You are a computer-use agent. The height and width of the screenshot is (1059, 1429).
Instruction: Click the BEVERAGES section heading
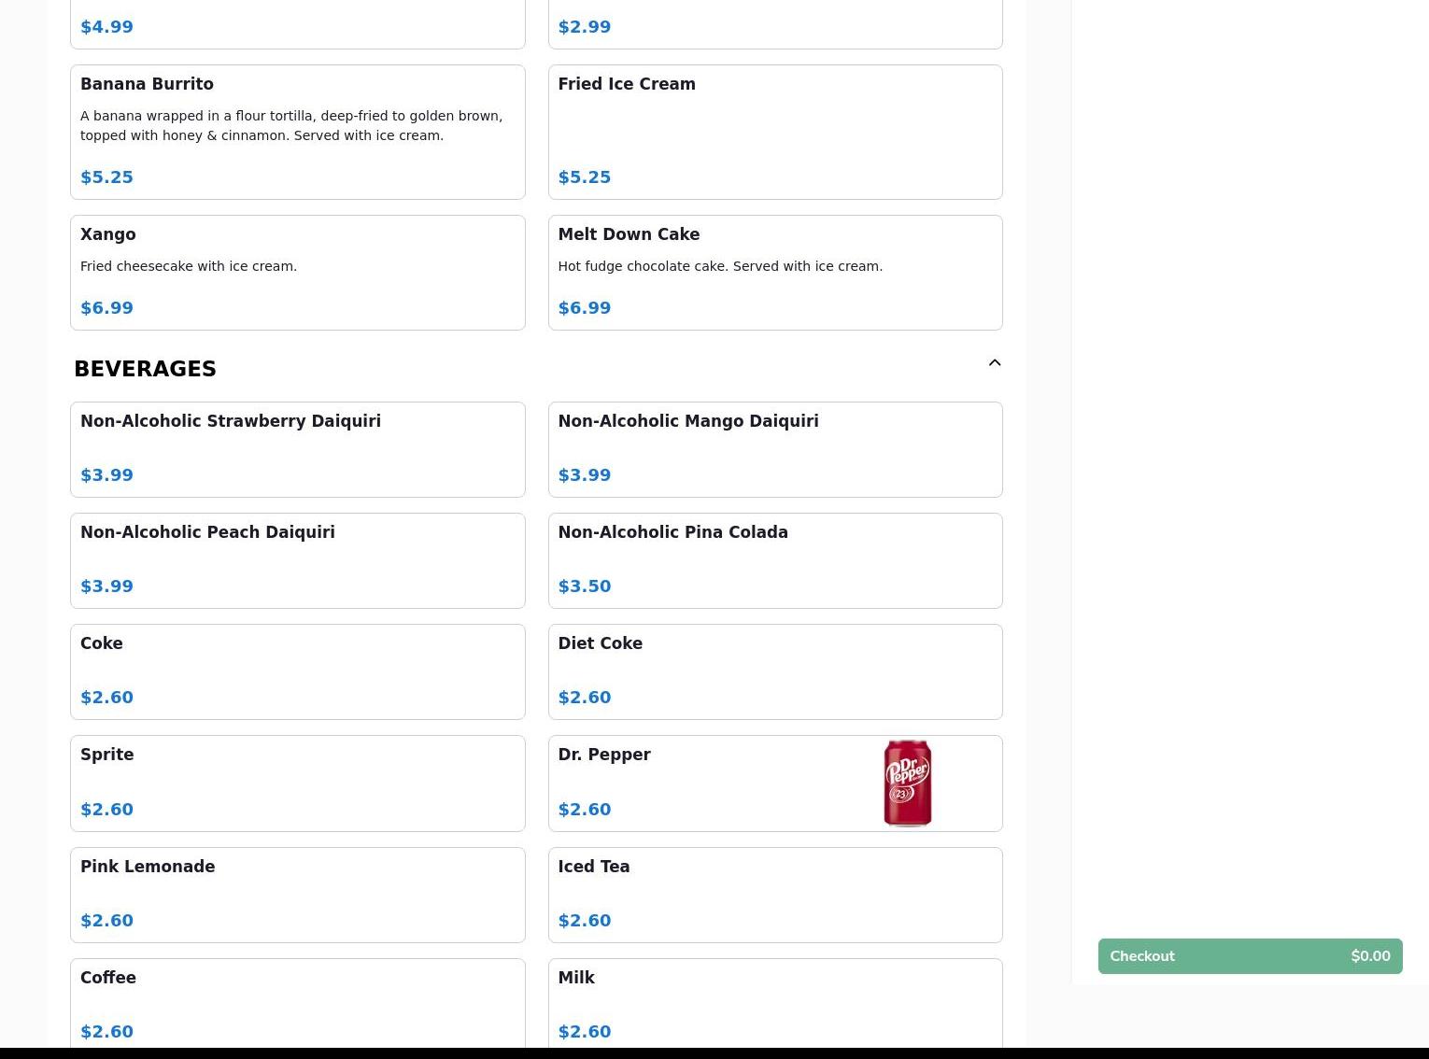145,369
